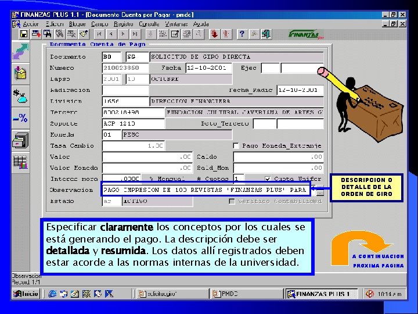Click the Saldo amount field
Screen dimensions: 418x314
tap(278, 157)
